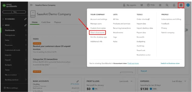Toggle the switch at dashboard right
192x92 pixels.
tap(186, 30)
